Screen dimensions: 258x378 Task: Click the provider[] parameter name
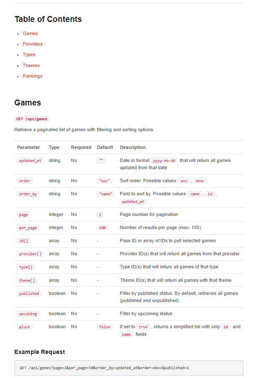click(x=30, y=254)
